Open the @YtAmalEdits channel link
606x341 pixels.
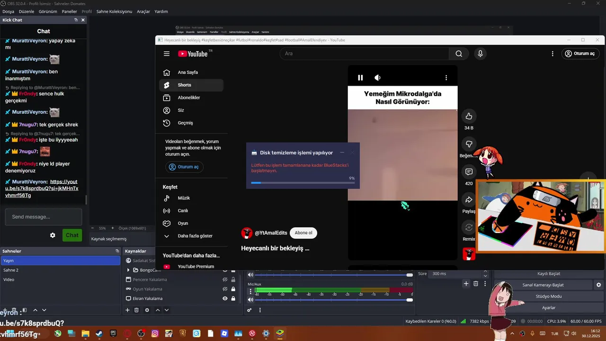271,233
